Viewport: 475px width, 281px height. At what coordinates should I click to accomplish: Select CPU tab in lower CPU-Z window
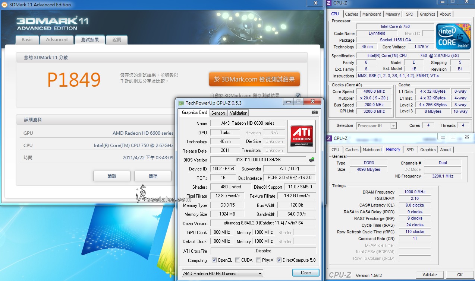pyautogui.click(x=336, y=150)
